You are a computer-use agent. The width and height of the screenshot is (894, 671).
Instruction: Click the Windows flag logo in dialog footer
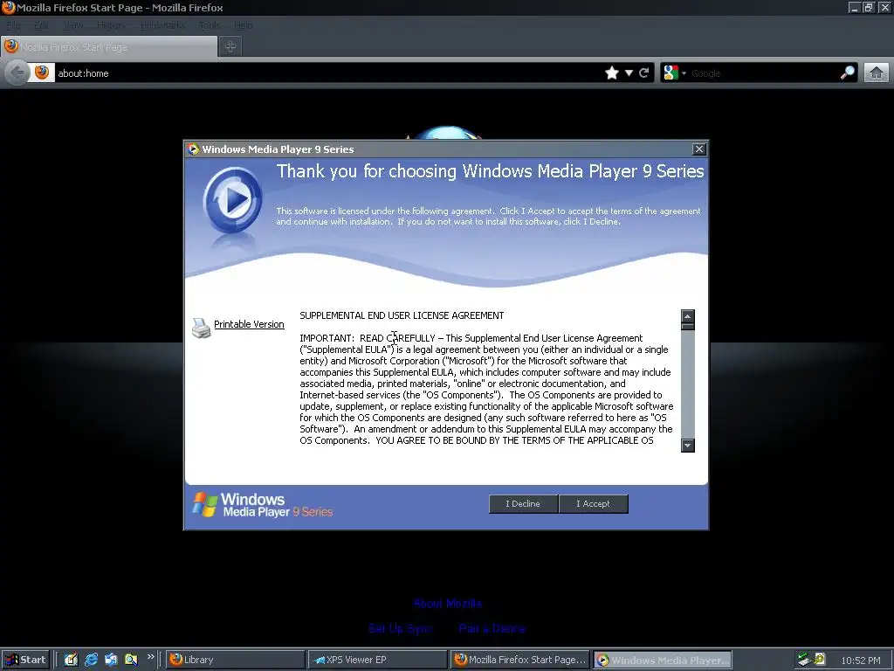(x=204, y=504)
